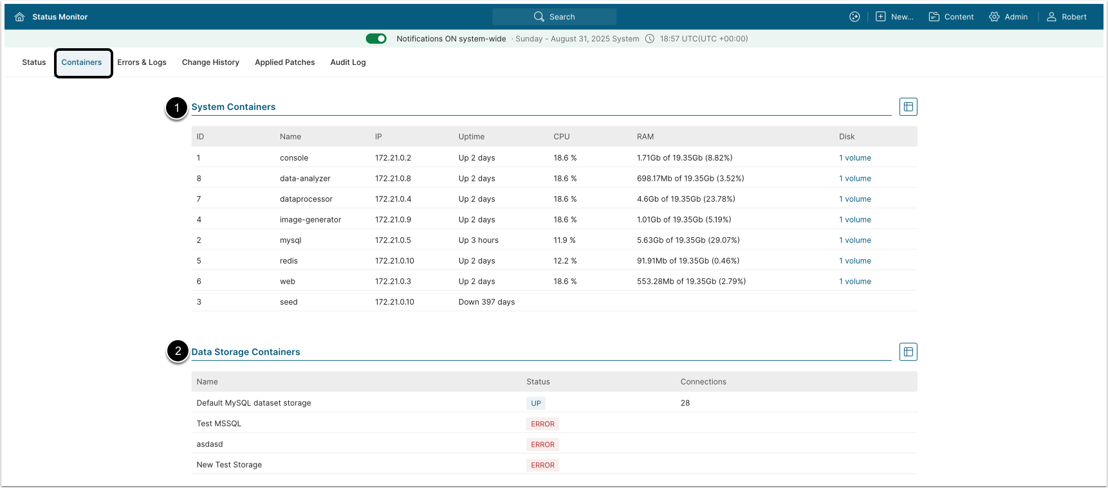Click the home icon beside Status Monitor
This screenshot has width=1108, height=488.
pyautogui.click(x=19, y=17)
